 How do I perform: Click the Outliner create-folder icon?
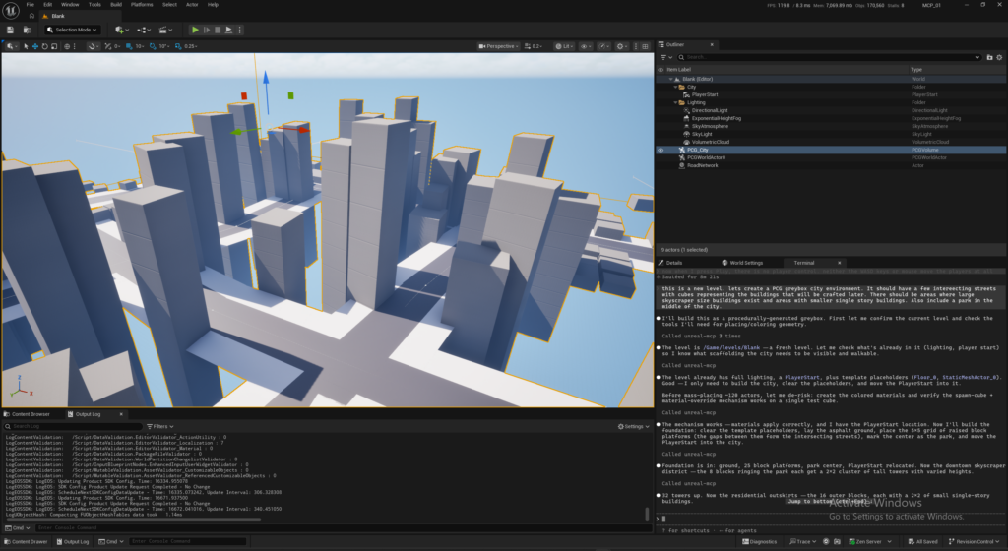pos(989,57)
